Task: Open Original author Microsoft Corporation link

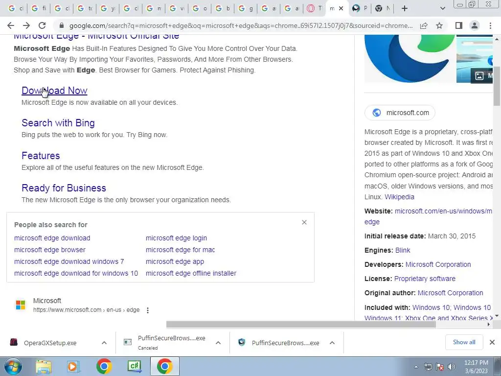Action: pyautogui.click(x=450, y=293)
